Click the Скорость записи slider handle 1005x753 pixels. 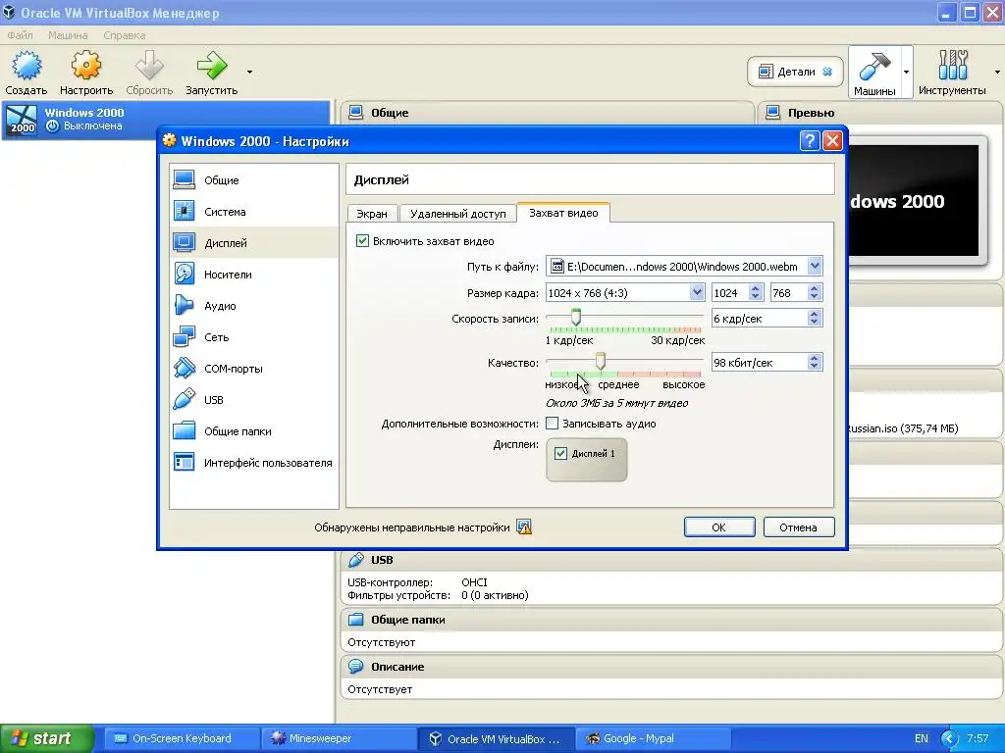pos(575,317)
